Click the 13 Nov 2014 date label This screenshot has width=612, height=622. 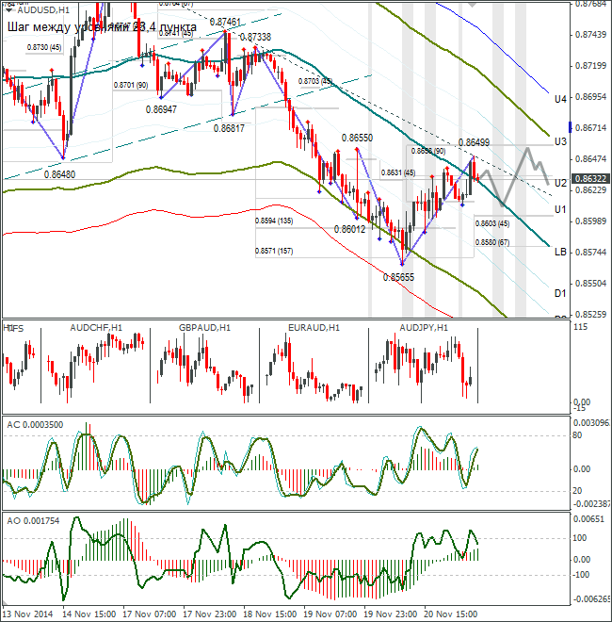[27, 614]
